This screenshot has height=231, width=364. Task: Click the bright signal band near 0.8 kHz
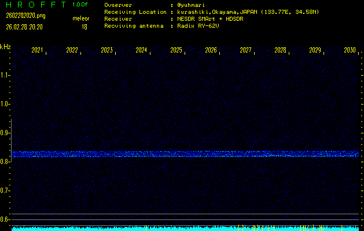[185, 154]
